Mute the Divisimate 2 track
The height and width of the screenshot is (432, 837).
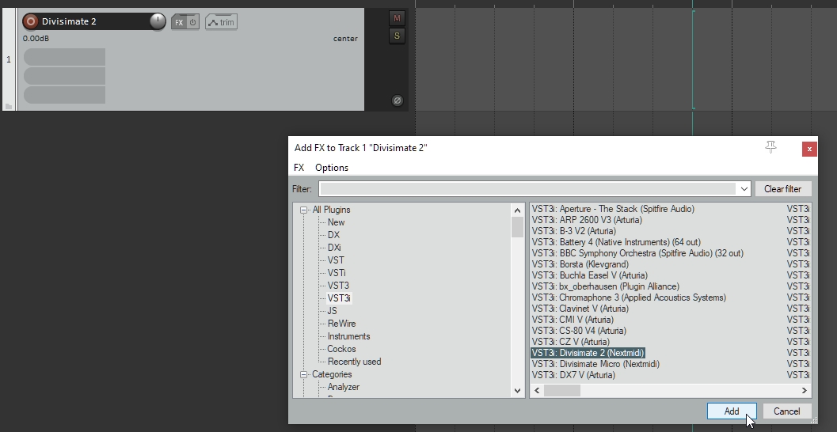pyautogui.click(x=397, y=18)
